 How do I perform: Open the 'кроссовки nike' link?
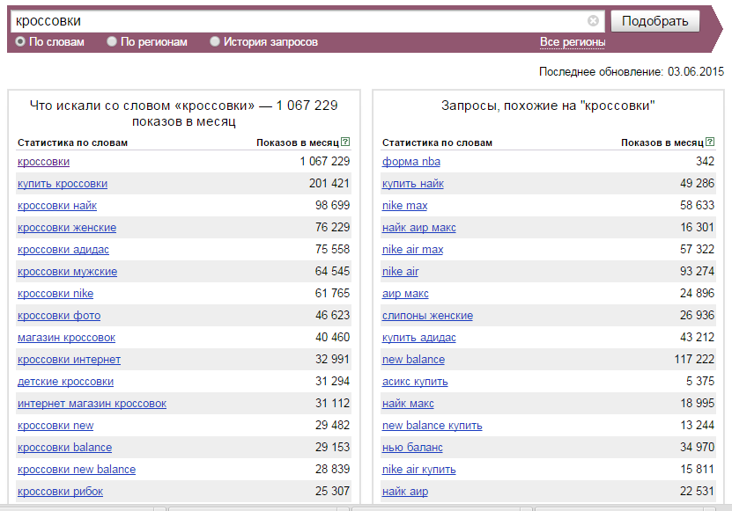click(x=55, y=293)
